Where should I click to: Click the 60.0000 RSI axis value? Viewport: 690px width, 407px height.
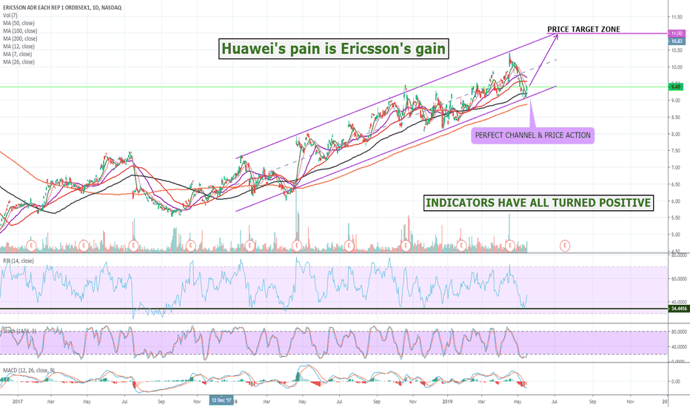(x=679, y=278)
